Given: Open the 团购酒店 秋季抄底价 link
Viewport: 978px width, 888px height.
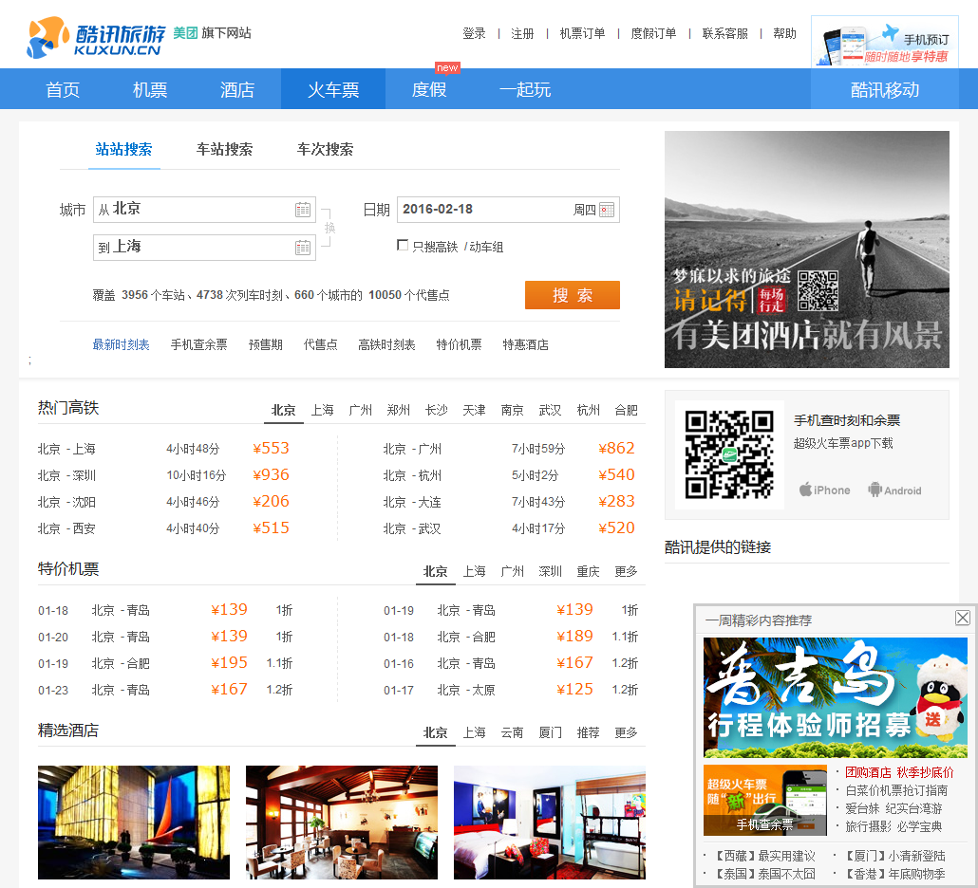Looking at the screenshot, I should click(x=899, y=772).
